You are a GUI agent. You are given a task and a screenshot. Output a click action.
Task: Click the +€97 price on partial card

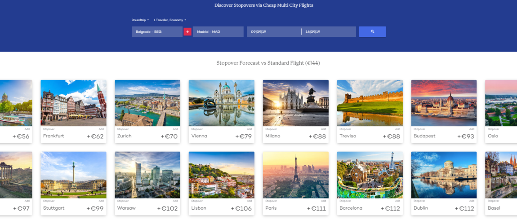21,208
